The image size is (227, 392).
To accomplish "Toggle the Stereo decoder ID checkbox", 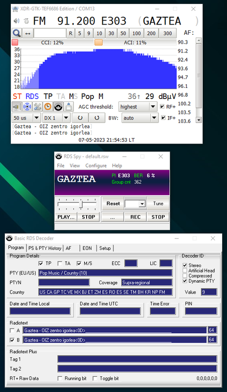I will point(185,265).
